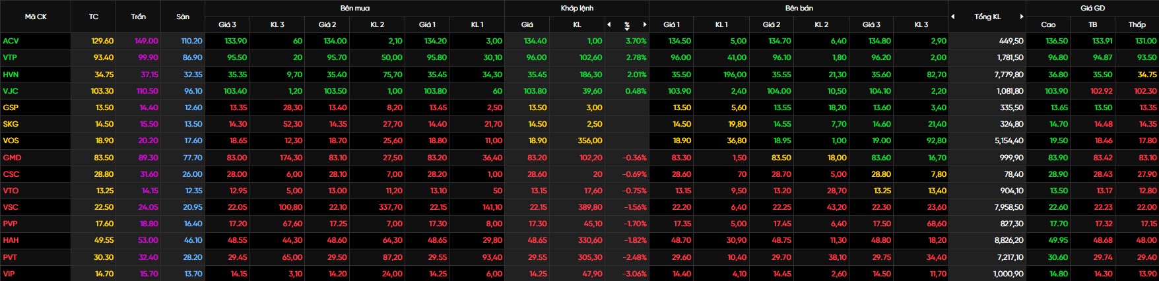Click VTP matched volume 102,60
Image resolution: width=1159 pixels, height=281 pixels.
[x=591, y=57]
